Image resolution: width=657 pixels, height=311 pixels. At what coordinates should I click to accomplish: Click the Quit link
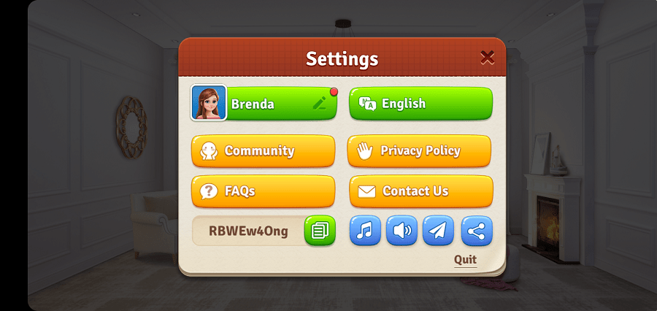466,260
